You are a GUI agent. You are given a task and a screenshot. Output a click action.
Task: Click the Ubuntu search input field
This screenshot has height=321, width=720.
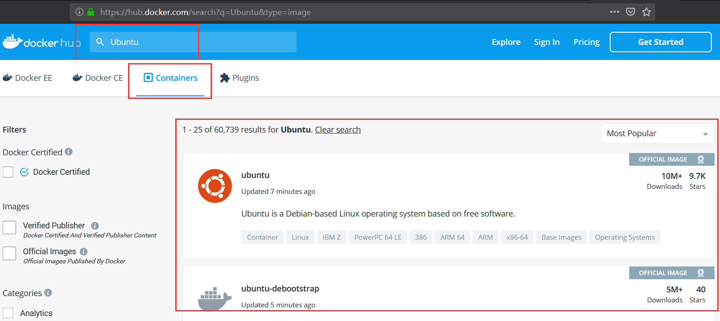pos(193,42)
